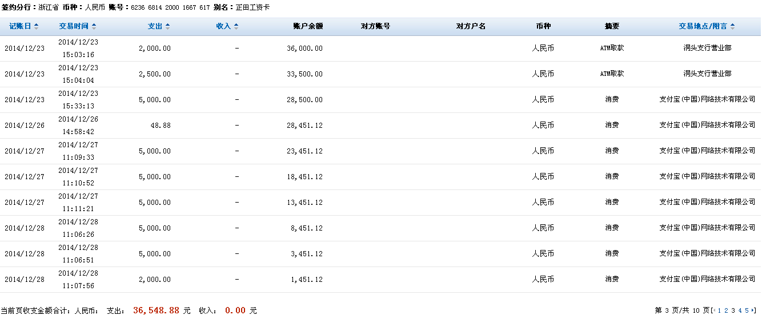Click the sort arrows beside 交易地点/附言

[733, 26]
